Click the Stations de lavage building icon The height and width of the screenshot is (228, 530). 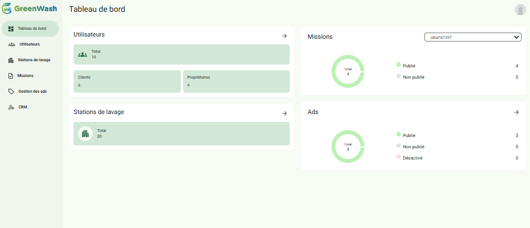tap(11, 60)
